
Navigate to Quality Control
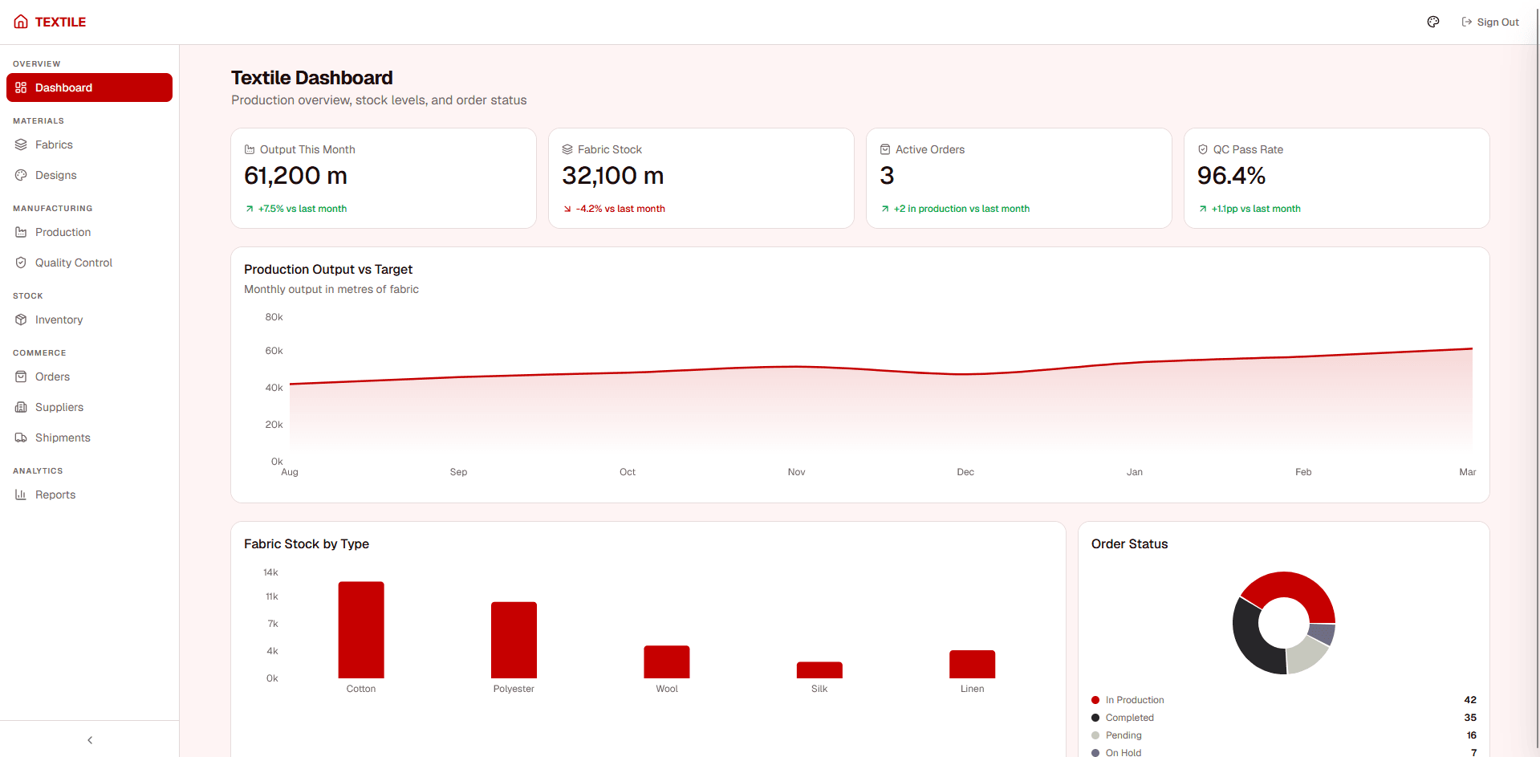[x=89, y=263]
